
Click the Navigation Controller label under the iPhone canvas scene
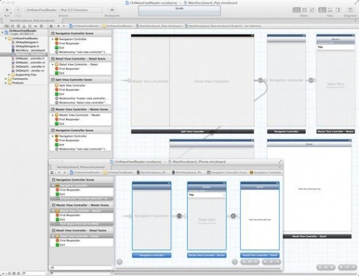coord(152,255)
